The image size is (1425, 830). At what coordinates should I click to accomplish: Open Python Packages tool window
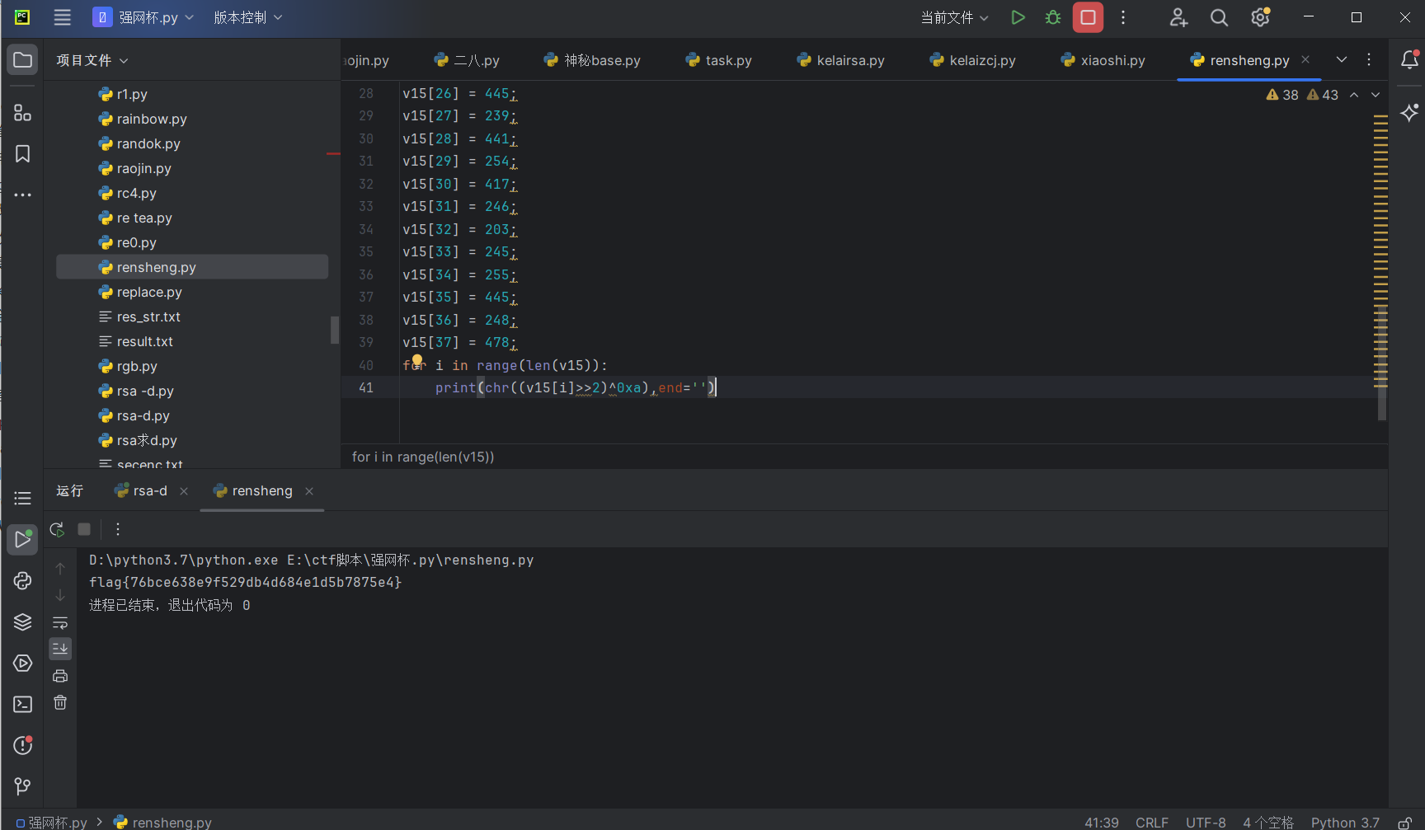22,622
